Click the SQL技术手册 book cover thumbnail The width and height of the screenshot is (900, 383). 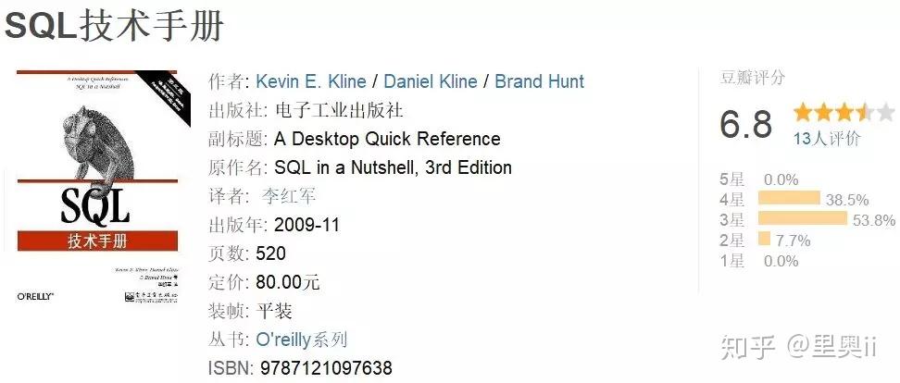click(x=97, y=188)
